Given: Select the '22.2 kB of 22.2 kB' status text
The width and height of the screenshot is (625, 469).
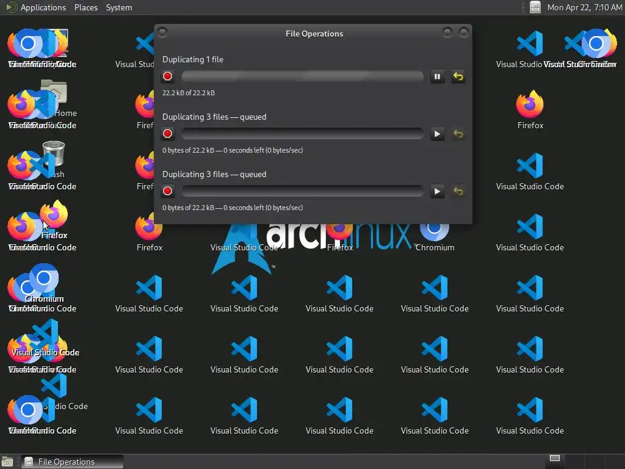Looking at the screenshot, I should [189, 93].
